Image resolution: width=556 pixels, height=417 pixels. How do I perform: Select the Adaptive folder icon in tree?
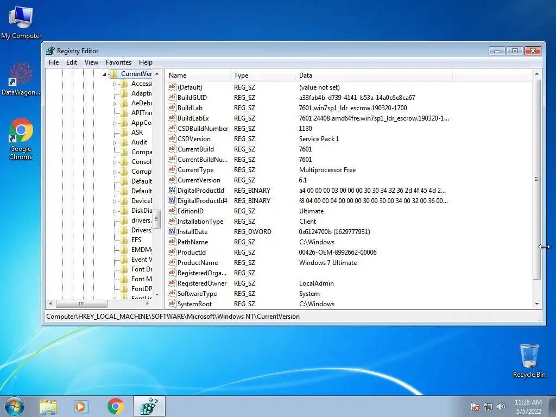[124, 93]
